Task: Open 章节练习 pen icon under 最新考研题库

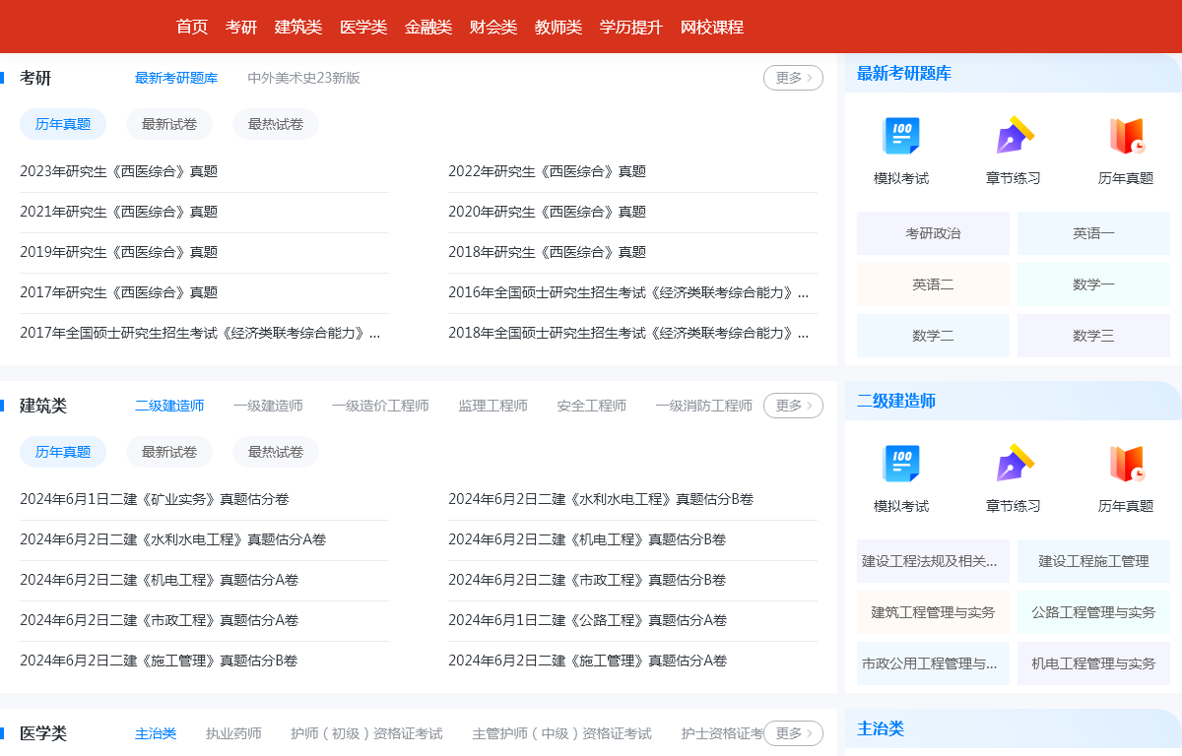Action: 1014,136
